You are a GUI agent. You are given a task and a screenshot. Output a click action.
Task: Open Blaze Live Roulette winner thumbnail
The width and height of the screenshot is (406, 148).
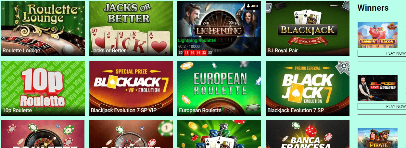pyautogui.click(x=377, y=88)
